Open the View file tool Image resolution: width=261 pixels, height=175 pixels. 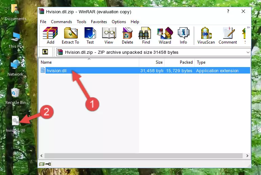[109, 35]
